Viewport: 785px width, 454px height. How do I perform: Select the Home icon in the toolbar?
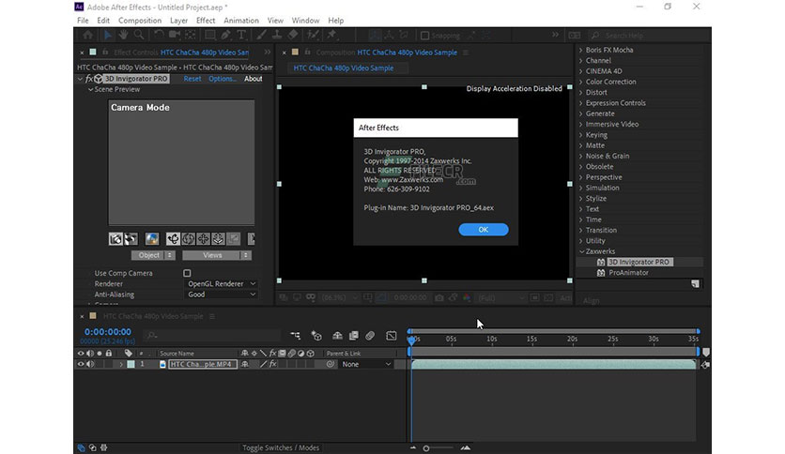(x=88, y=35)
